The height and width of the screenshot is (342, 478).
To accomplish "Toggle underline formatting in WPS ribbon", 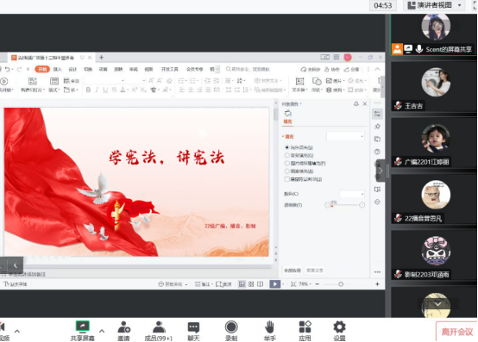I will 105,90.
